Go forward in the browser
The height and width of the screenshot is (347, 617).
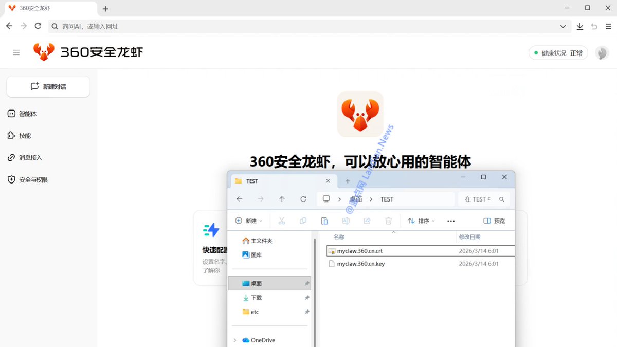24,26
